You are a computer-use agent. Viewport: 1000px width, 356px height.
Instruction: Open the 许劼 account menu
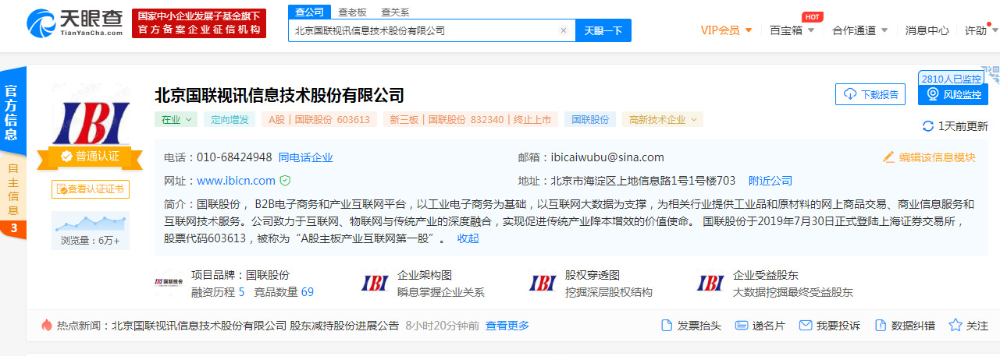[980, 30]
